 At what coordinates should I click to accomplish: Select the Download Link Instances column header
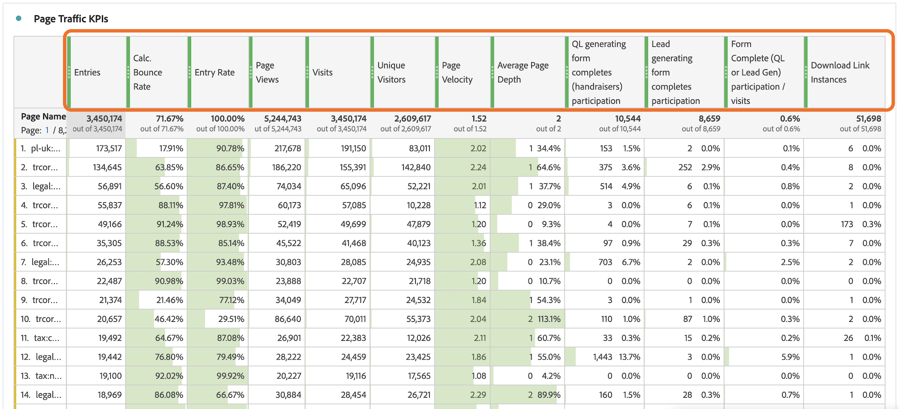click(840, 72)
